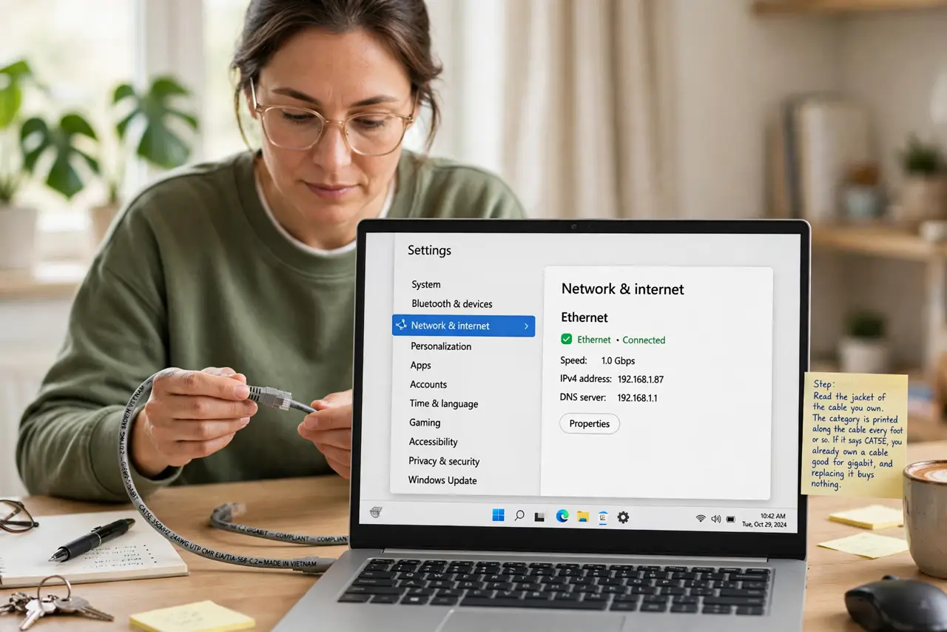Go to Accounts settings

tap(428, 385)
